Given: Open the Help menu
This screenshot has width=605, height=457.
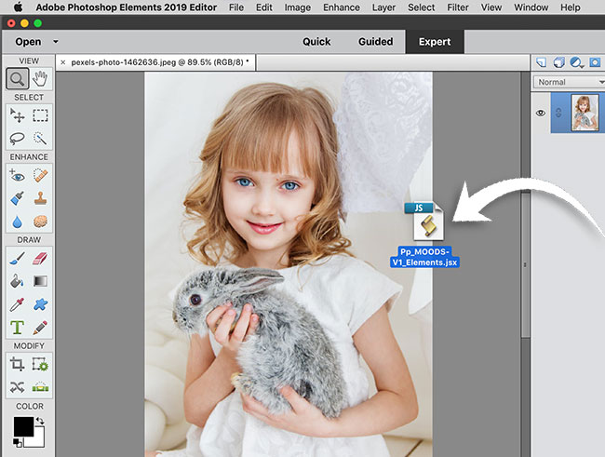Looking at the screenshot, I should pyautogui.click(x=570, y=7).
